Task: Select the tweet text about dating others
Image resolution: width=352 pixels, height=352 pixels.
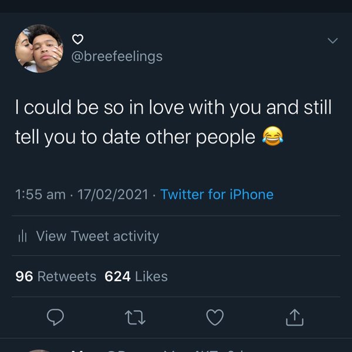Action: click(170, 123)
